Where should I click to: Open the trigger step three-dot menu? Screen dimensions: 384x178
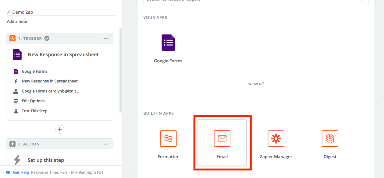coord(105,38)
